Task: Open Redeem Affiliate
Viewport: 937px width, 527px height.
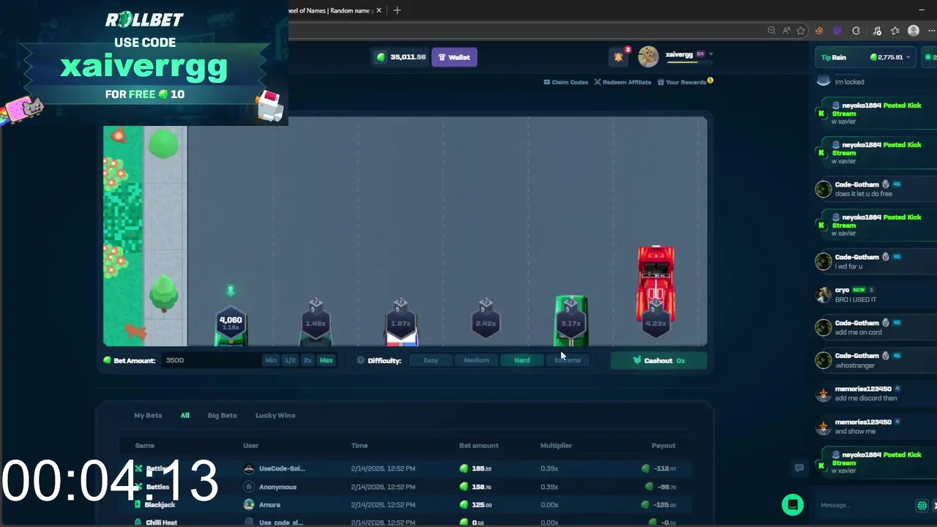Action: pyautogui.click(x=622, y=82)
